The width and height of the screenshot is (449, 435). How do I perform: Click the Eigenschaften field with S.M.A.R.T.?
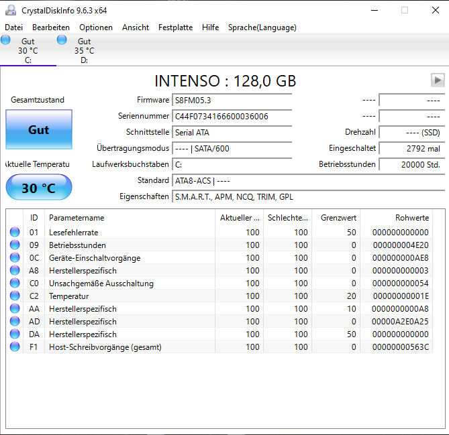[x=309, y=197]
